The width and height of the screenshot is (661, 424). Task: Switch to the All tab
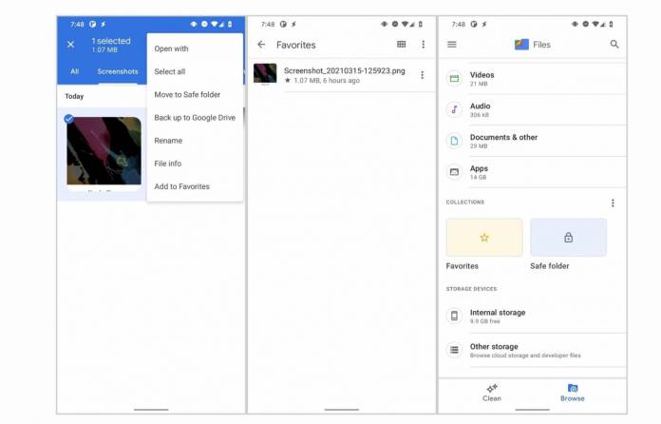75,71
